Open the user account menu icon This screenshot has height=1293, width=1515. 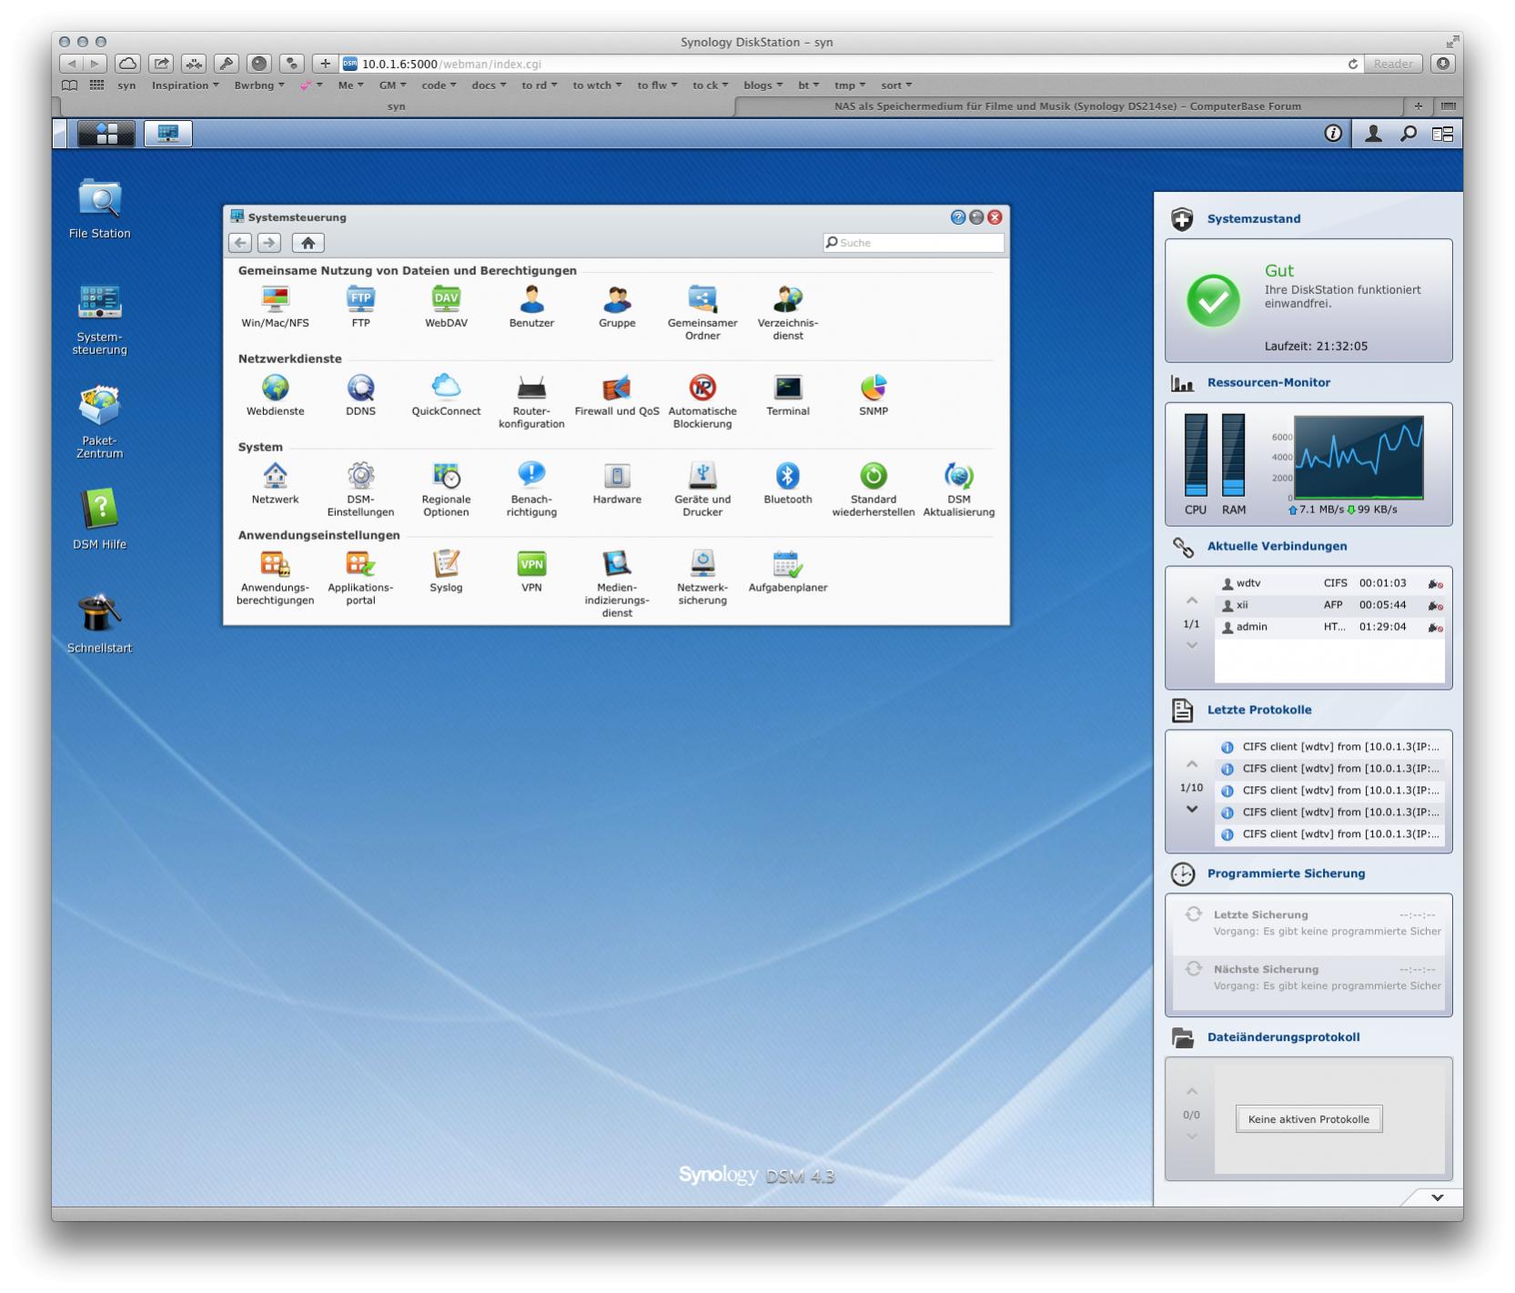(1373, 134)
